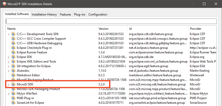222x106 pixels.
Task: Click the Winterwell provider cell
Action: coord(197,75)
